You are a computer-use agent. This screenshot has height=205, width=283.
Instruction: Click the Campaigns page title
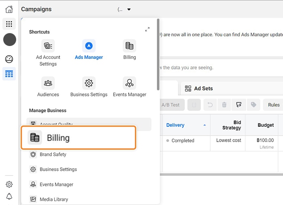36,9
